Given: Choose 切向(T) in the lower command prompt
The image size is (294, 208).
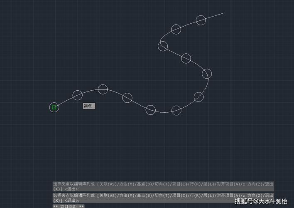Looking at the screenshot, I should 162,196.
